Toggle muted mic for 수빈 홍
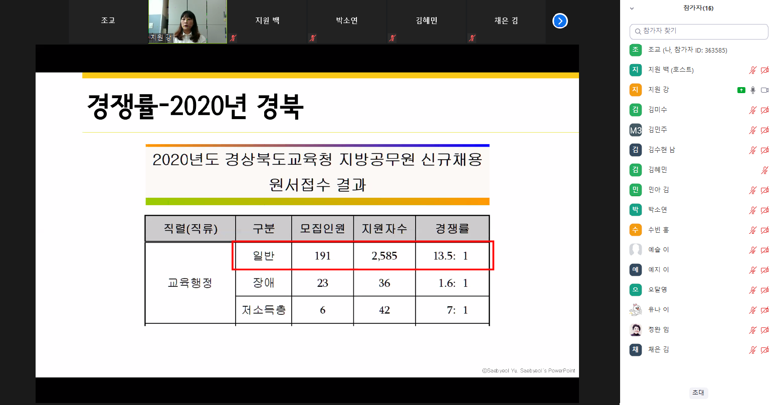 (752, 230)
